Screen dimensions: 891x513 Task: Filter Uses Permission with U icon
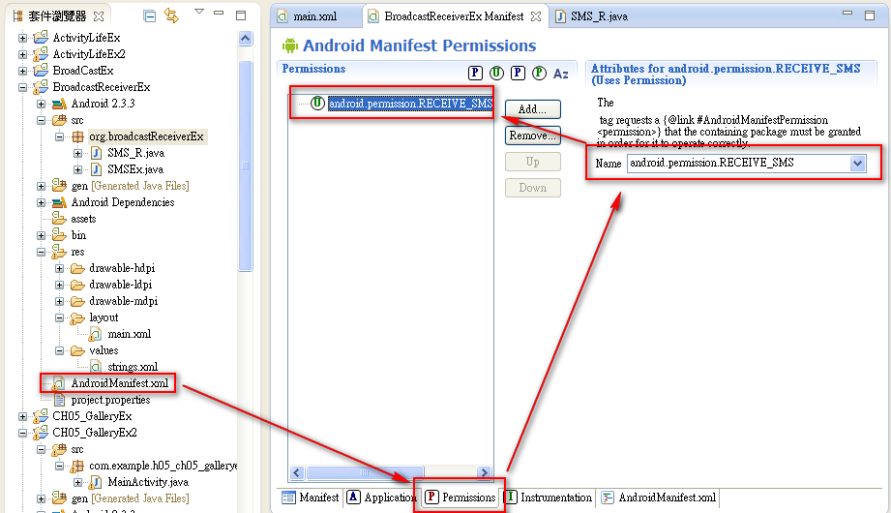click(496, 73)
